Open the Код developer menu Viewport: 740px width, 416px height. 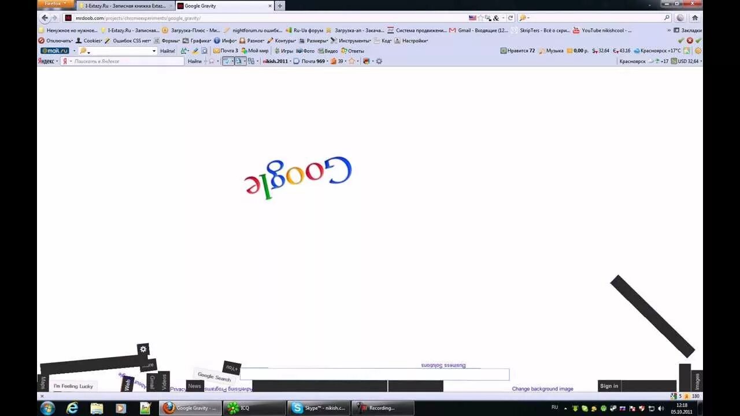click(x=383, y=41)
